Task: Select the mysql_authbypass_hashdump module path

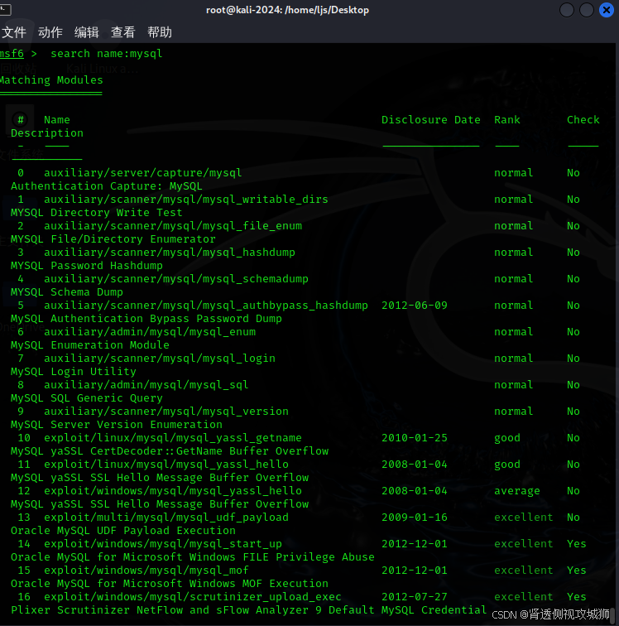Action: click(206, 306)
